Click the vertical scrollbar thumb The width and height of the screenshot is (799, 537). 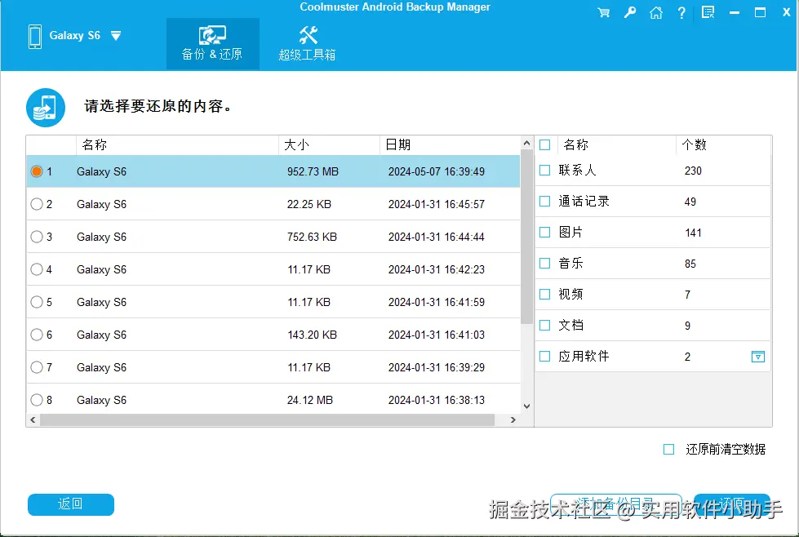tap(527, 237)
